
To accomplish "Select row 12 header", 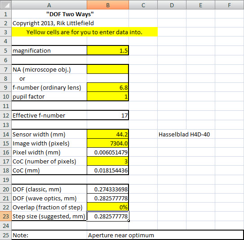I will [6, 115].
